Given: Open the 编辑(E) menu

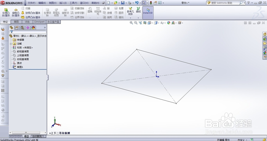Looking at the screenshot, I should coord(42,3).
